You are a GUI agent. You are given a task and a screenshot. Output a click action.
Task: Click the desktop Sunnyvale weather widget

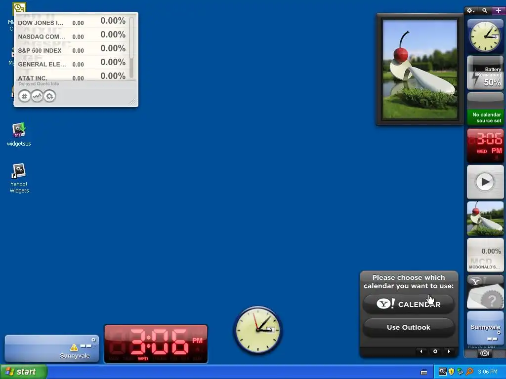tap(51, 348)
